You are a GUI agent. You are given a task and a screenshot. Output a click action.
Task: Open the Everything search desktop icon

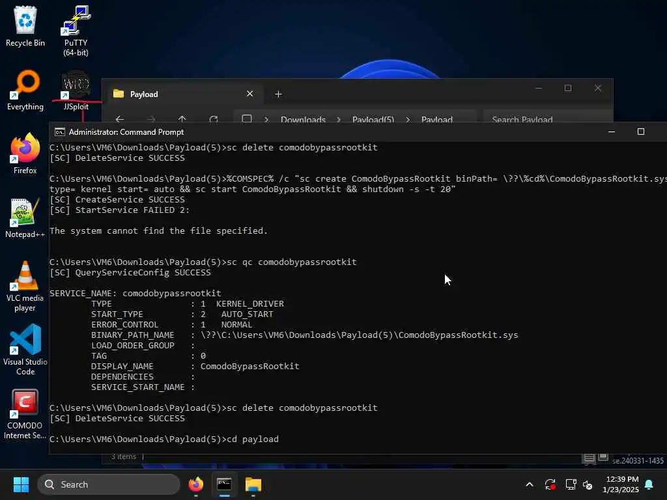(x=25, y=90)
